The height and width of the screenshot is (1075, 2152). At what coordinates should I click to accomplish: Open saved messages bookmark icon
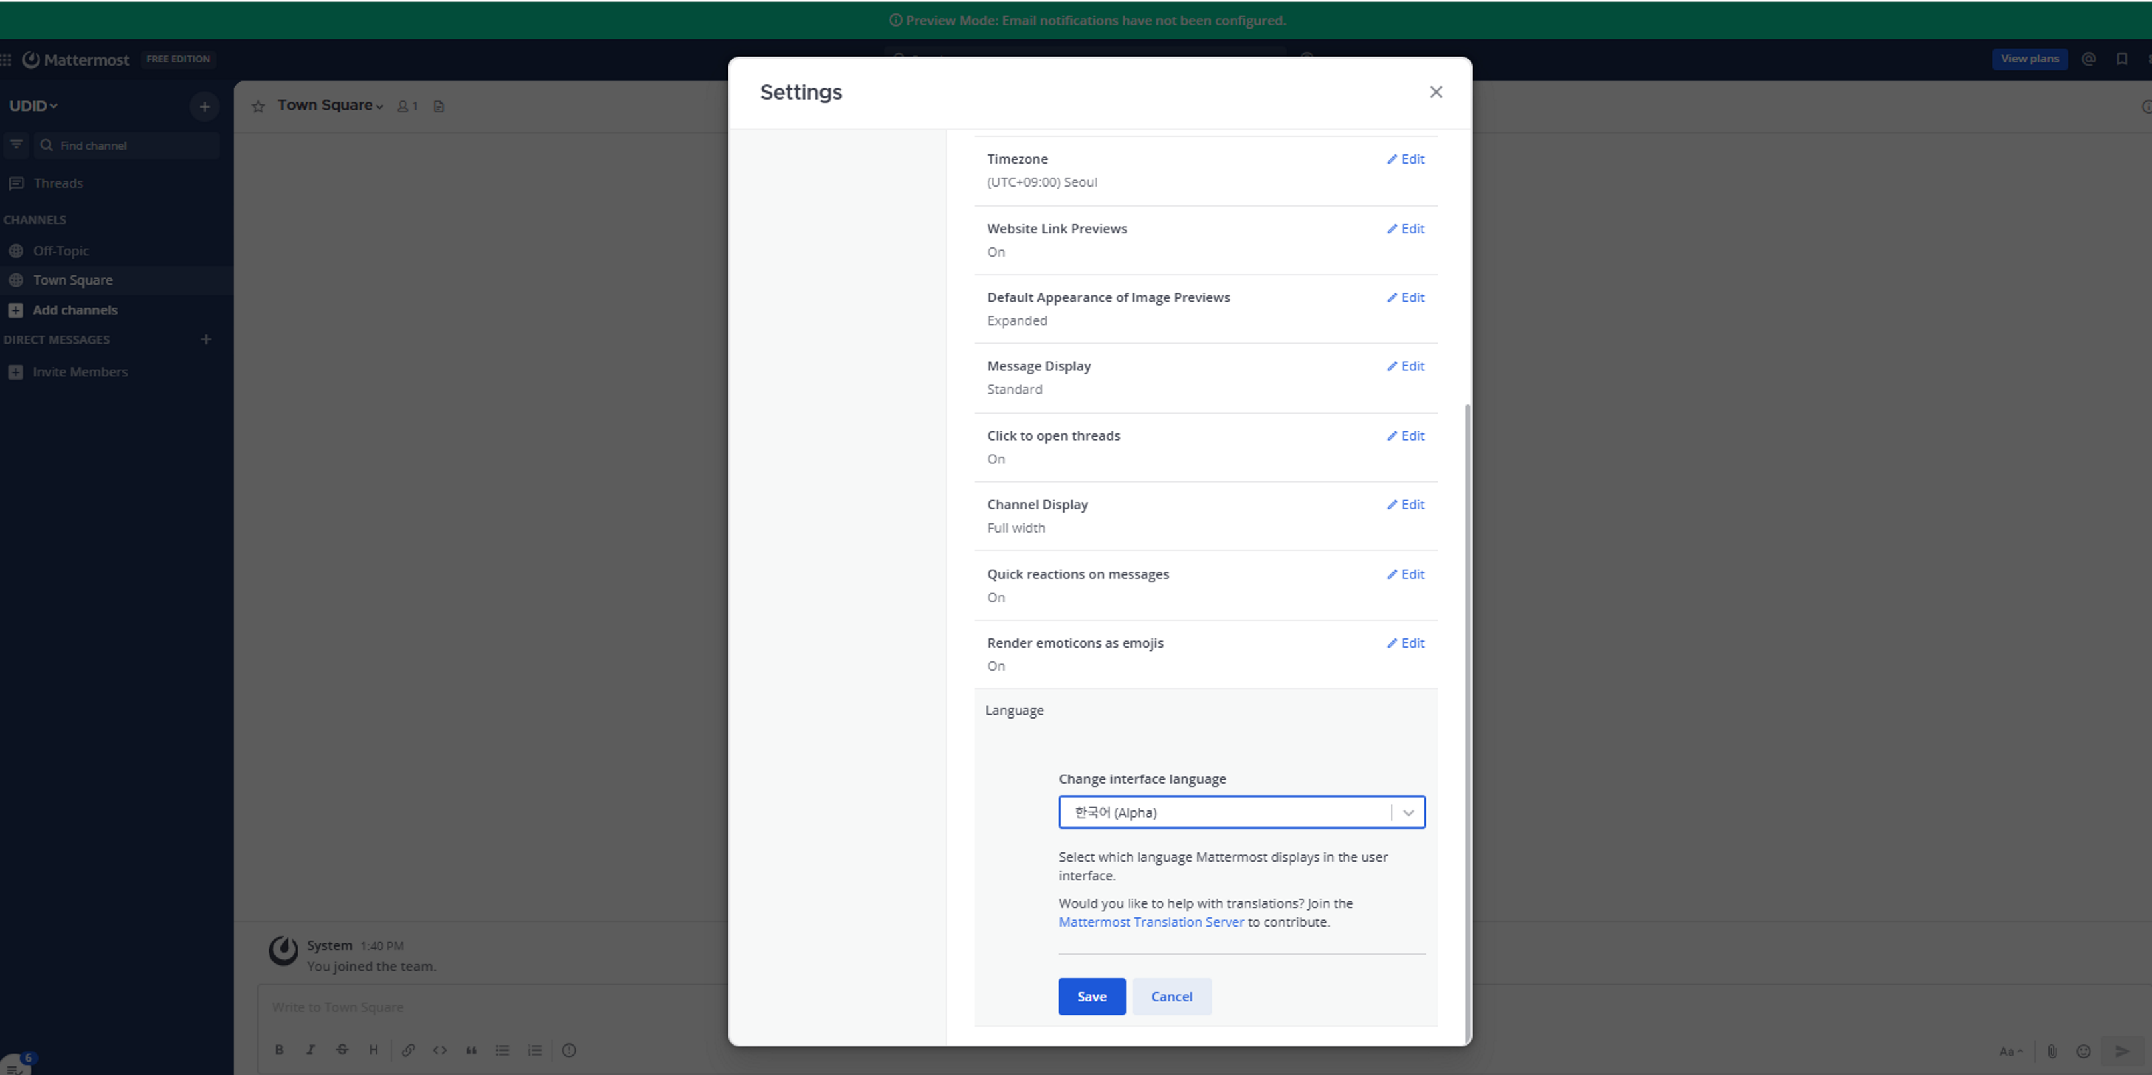tap(2121, 59)
